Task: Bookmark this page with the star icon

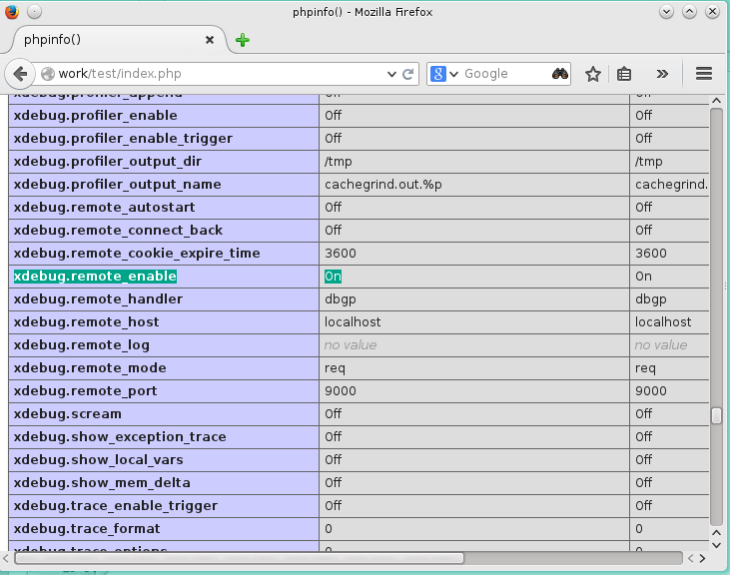Action: [593, 74]
